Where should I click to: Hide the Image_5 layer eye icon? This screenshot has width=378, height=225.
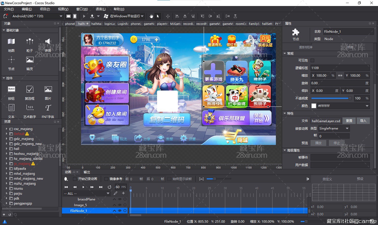pyautogui.click(x=120, y=205)
